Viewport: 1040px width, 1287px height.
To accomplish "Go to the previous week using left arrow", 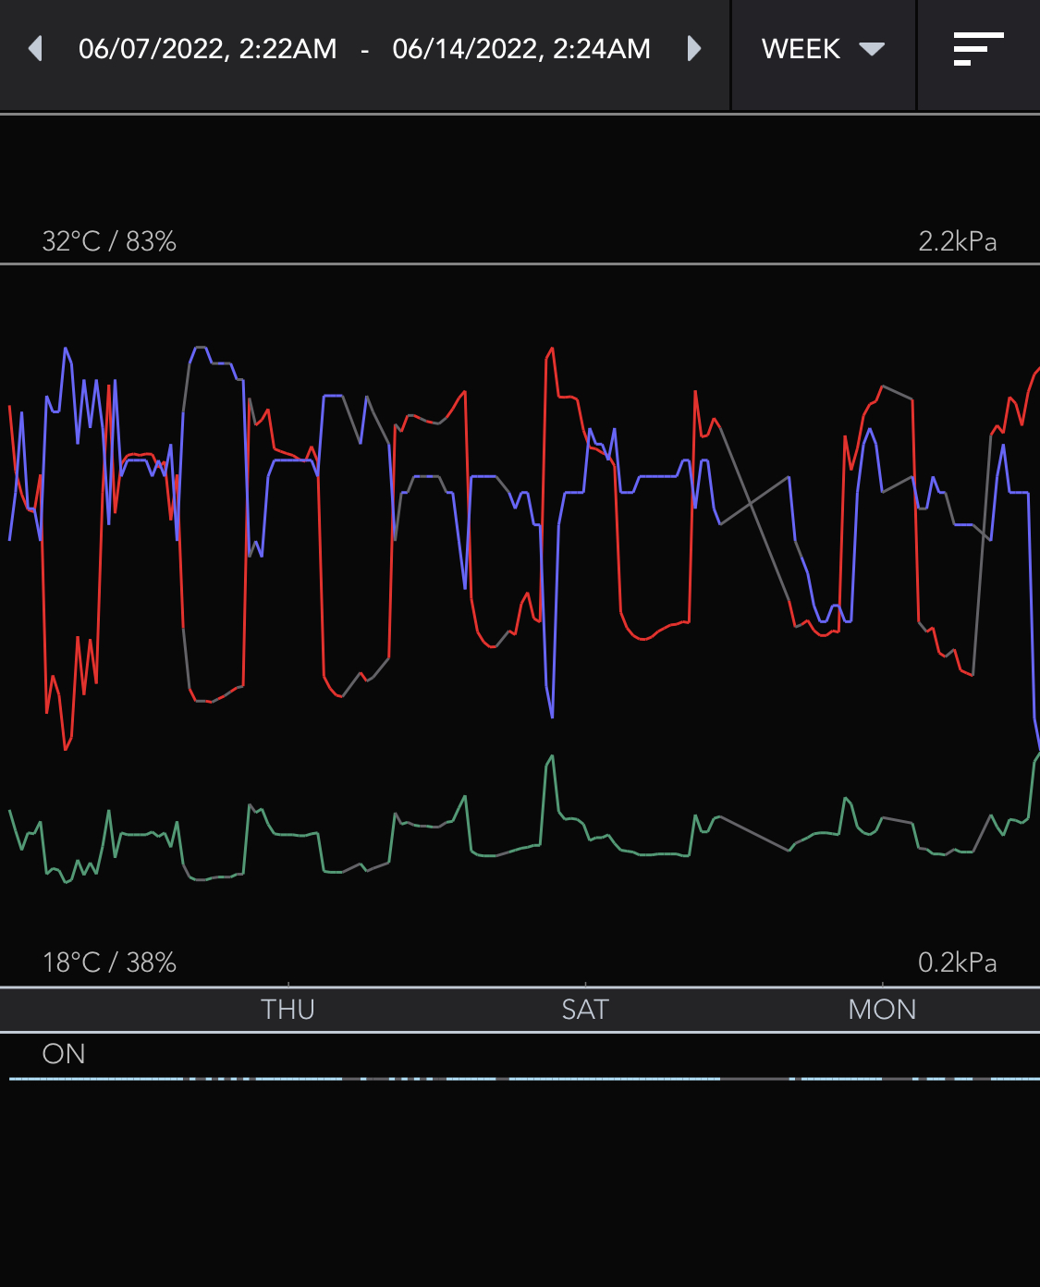I will 36,49.
